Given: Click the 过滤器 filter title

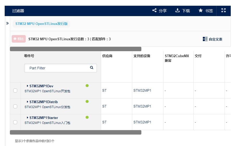Looking at the screenshot, I should pos(18,11).
